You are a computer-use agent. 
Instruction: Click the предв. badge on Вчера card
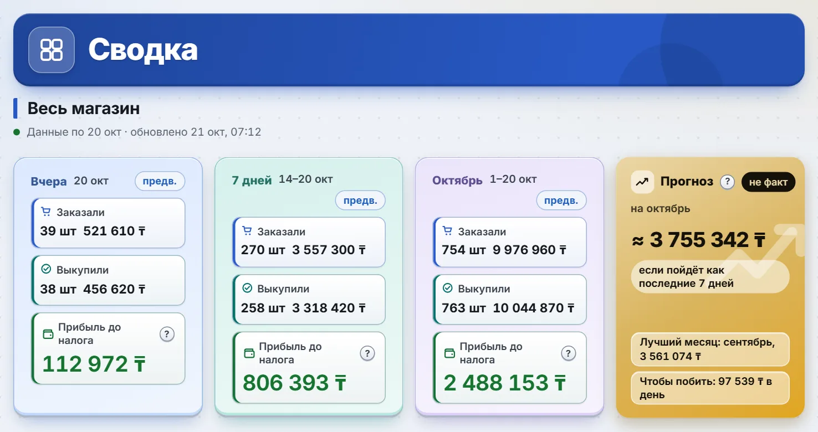pos(160,181)
